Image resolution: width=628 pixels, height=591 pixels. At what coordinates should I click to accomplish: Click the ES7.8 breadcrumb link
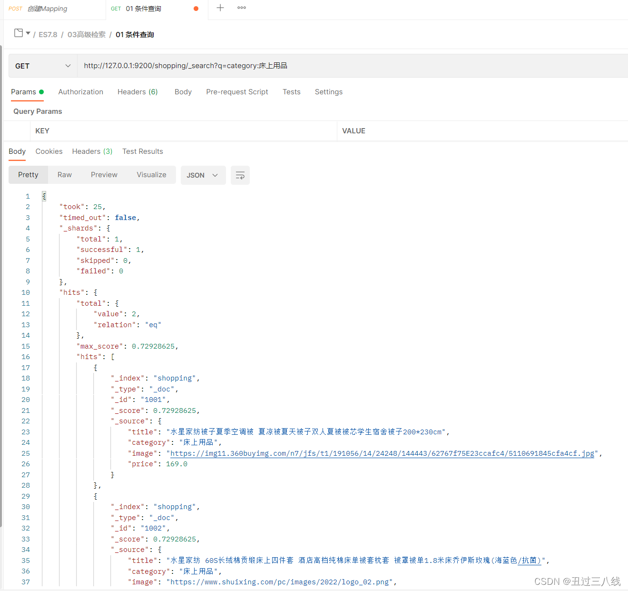48,35
